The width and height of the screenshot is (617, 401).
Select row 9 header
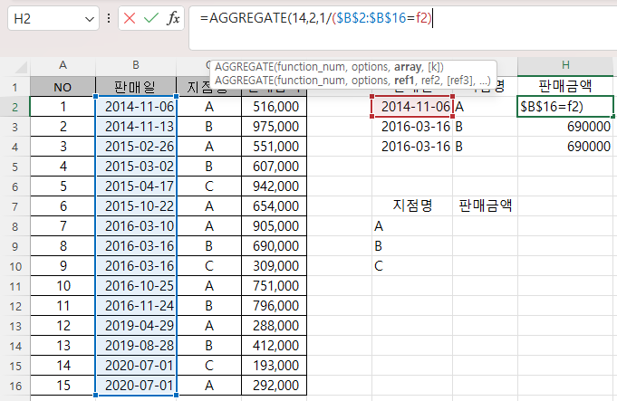pos(15,246)
